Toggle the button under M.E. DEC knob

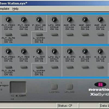click(x=85, y=67)
